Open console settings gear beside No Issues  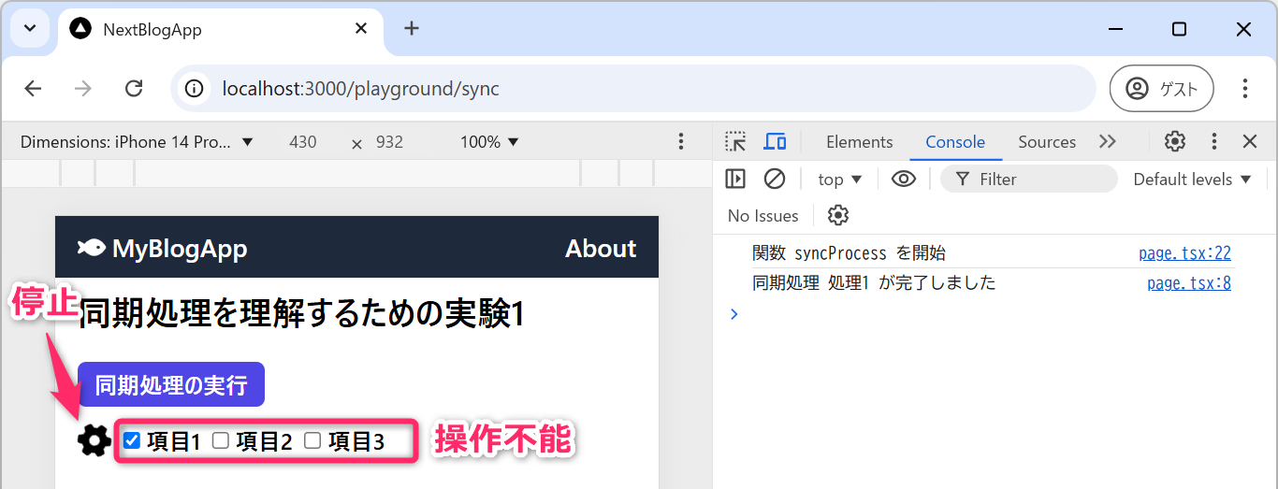click(x=838, y=216)
